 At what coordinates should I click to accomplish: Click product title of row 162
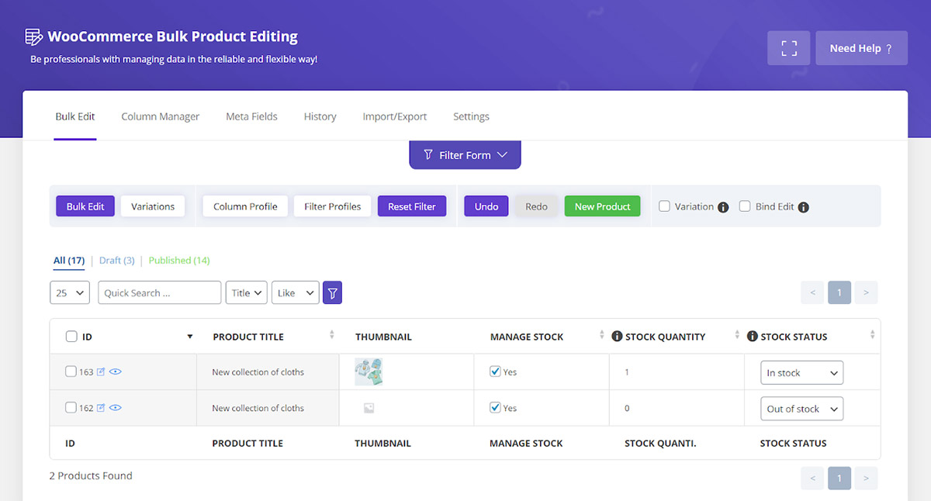[x=258, y=408]
